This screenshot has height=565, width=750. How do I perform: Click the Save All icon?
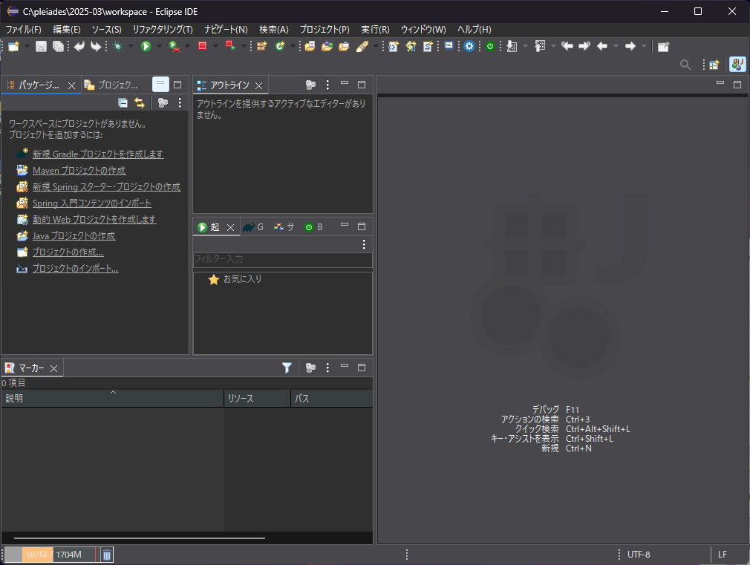click(58, 47)
